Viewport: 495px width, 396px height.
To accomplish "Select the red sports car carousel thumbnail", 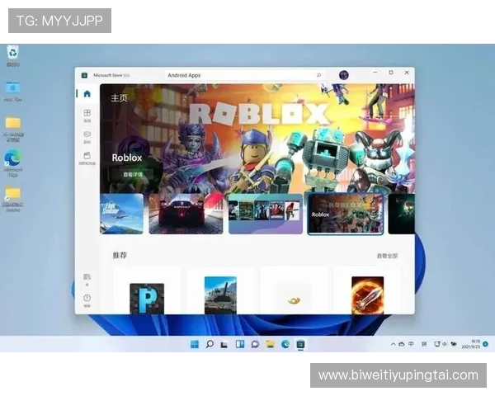I will [x=186, y=214].
